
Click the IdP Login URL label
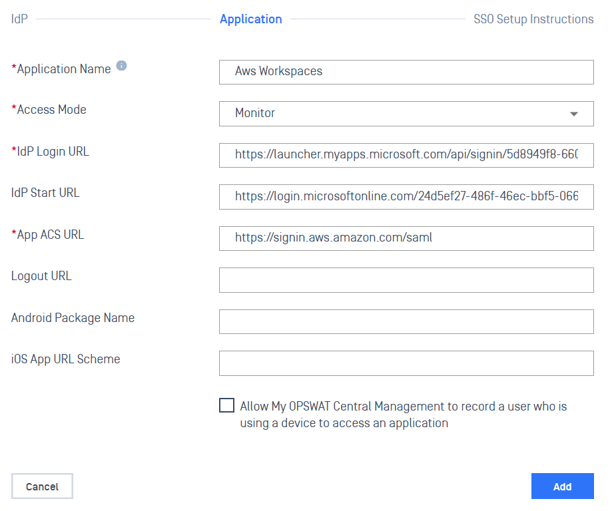pos(53,152)
